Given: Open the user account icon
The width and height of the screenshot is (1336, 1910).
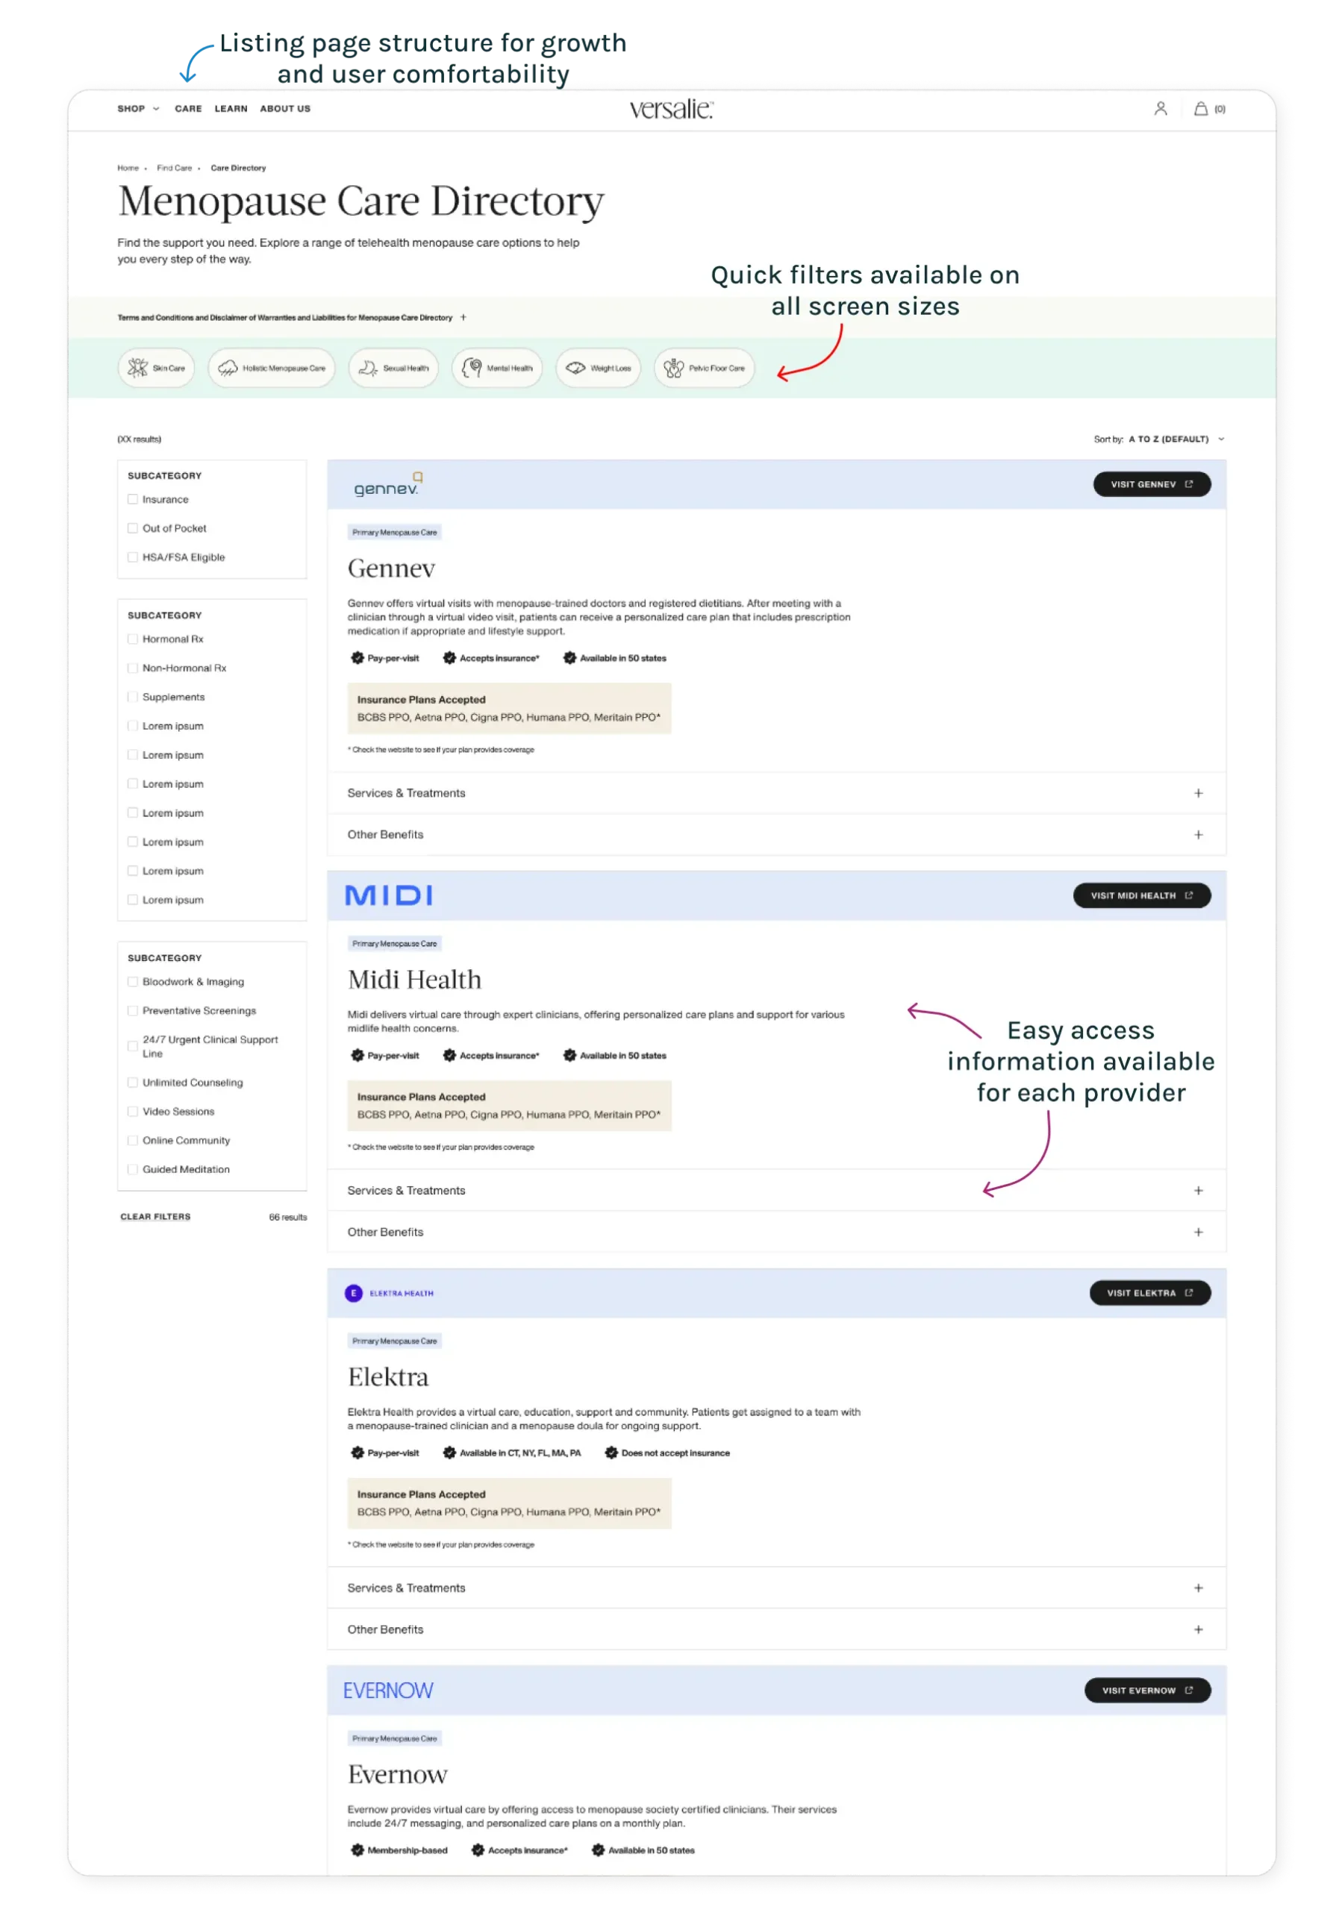Looking at the screenshot, I should pyautogui.click(x=1160, y=109).
